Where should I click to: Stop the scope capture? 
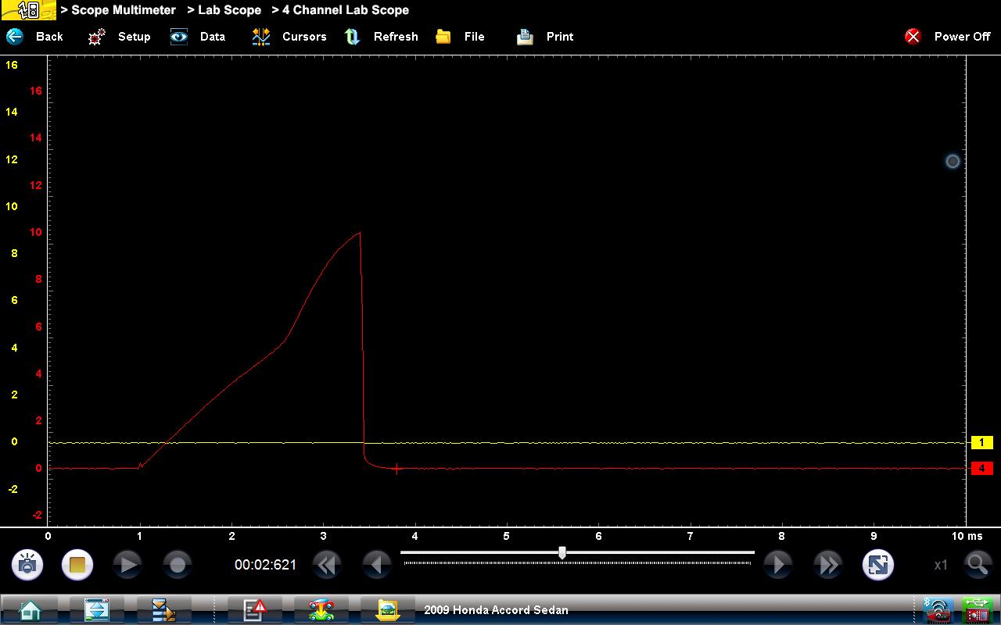tap(77, 565)
